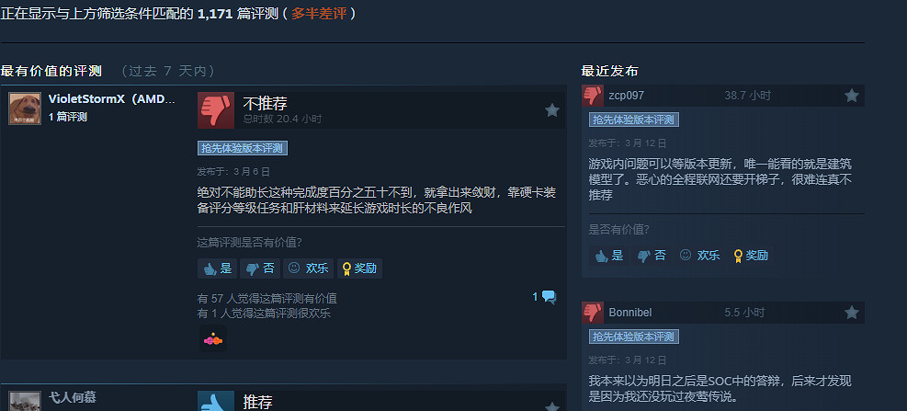The height and width of the screenshot is (411, 907).
Task: Click the star icon on zcp097's review
Action: [x=852, y=96]
